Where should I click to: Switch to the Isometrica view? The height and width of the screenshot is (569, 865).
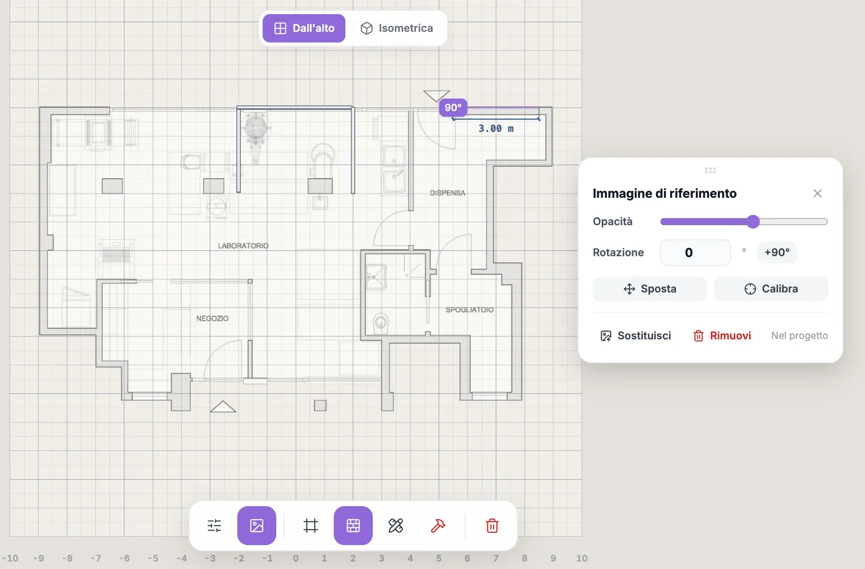pos(396,28)
